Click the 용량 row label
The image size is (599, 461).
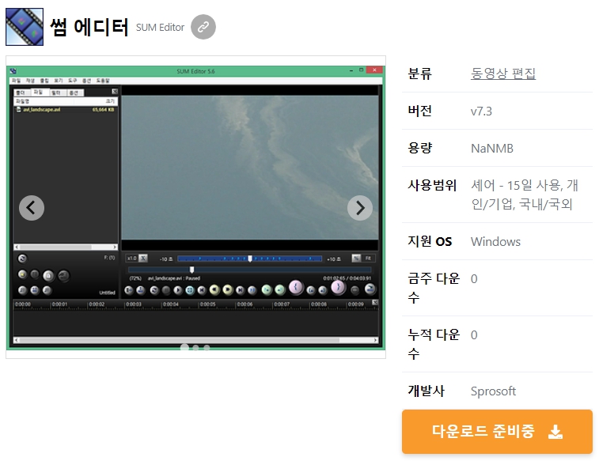[420, 148]
